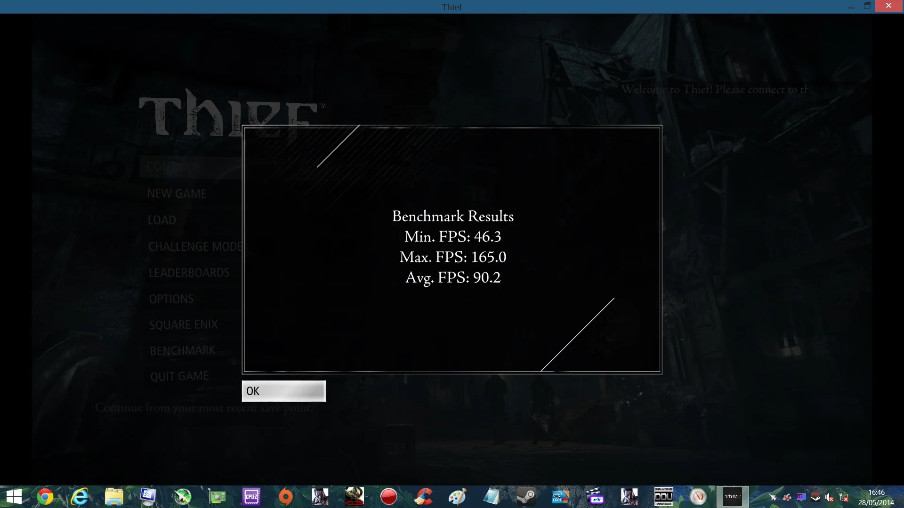904x508 pixels.
Task: Launch Google Chrome from the taskbar
Action: click(45, 497)
